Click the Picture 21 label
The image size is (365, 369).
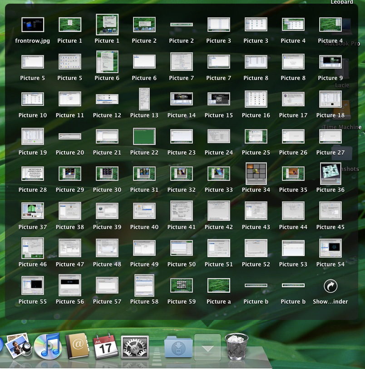(107, 153)
